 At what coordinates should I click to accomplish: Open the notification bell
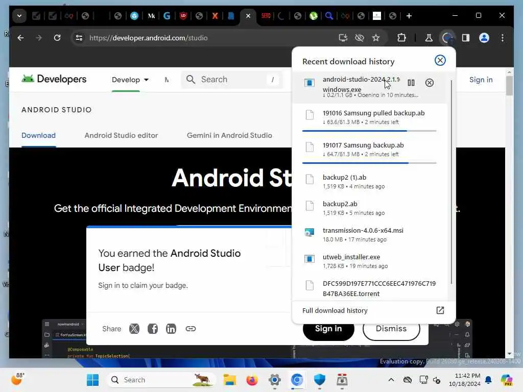click(x=488, y=380)
